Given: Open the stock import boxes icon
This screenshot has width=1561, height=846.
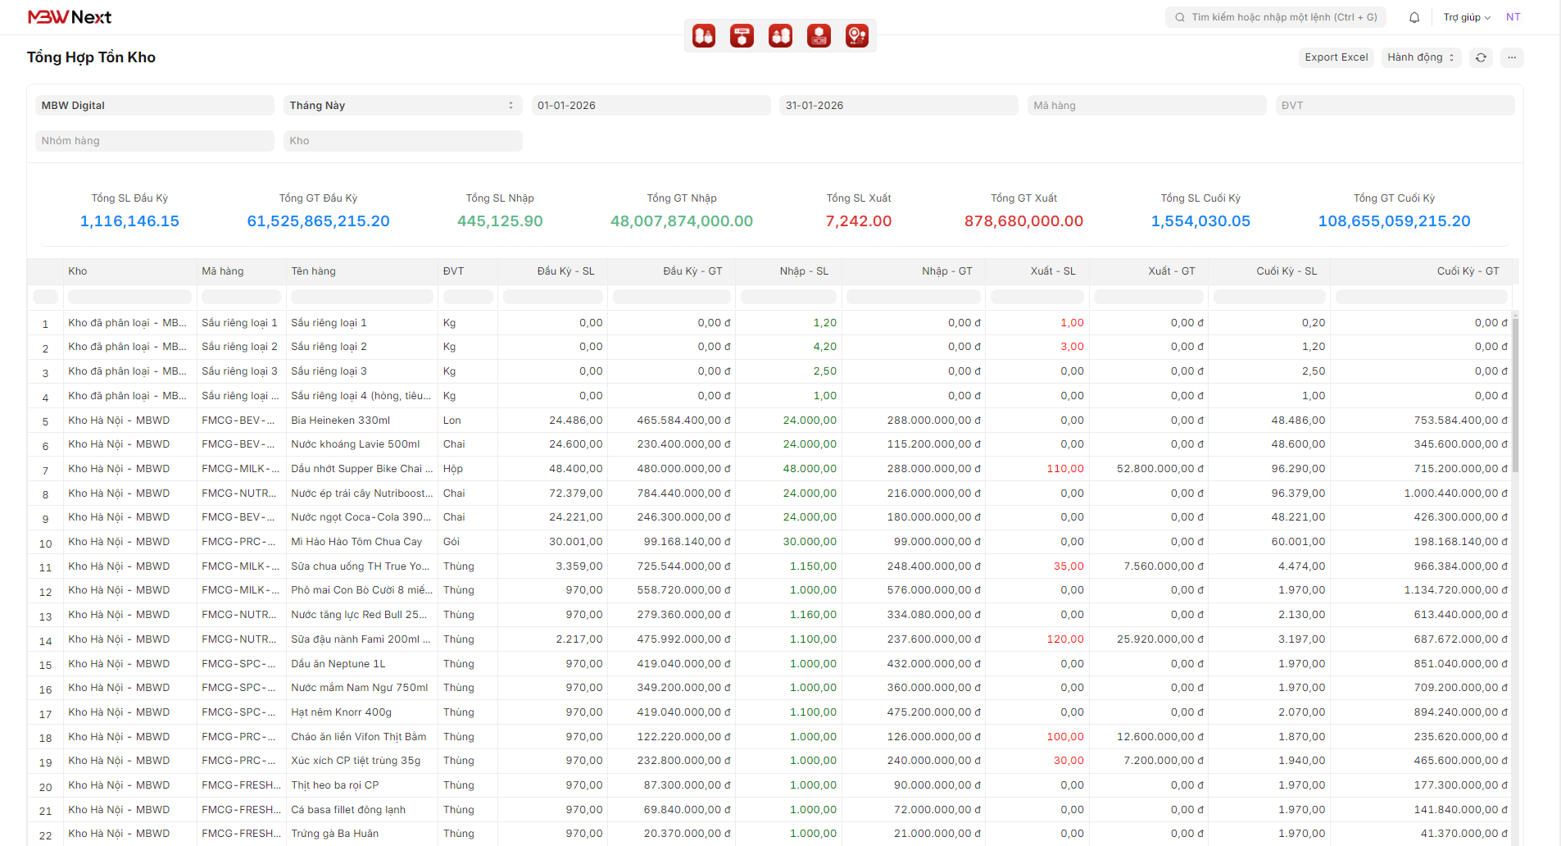Looking at the screenshot, I should point(703,36).
